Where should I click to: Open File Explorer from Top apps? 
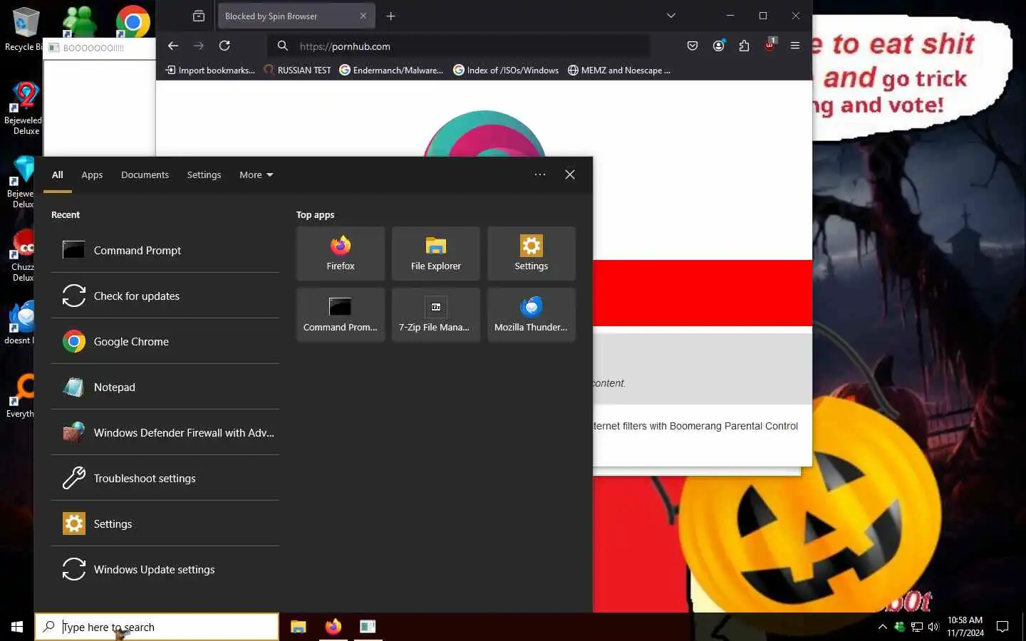pos(436,254)
